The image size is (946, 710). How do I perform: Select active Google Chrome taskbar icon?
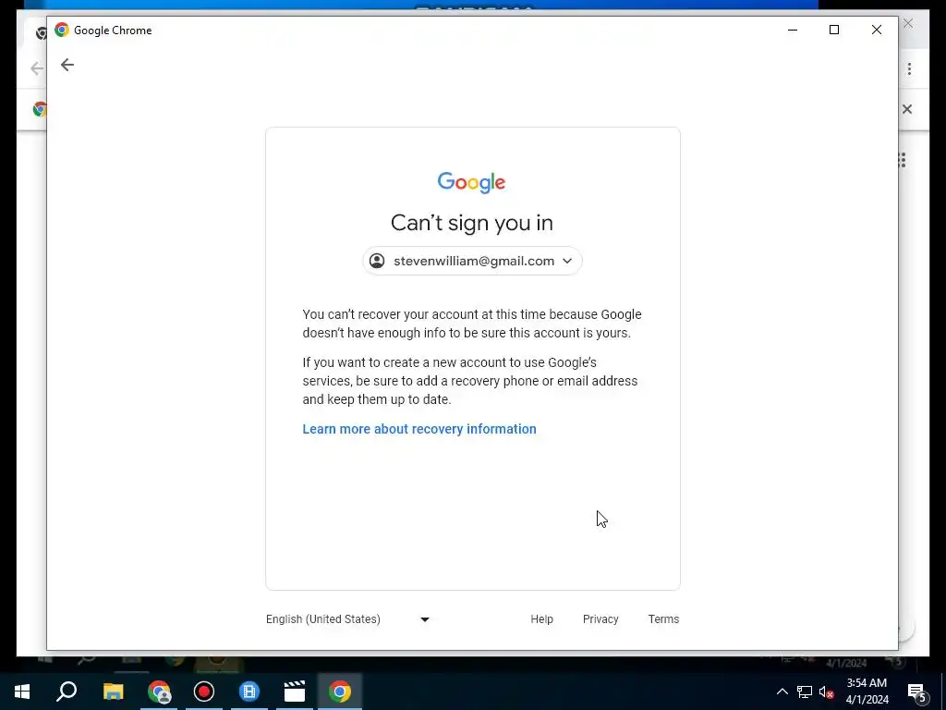pyautogui.click(x=340, y=692)
